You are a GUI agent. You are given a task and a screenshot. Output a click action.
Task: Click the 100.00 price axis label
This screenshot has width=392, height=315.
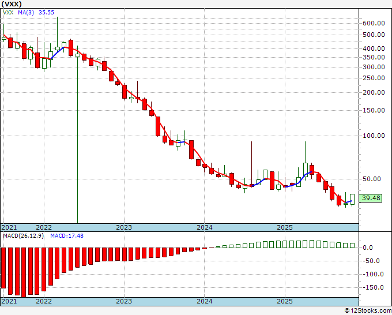click(374, 136)
